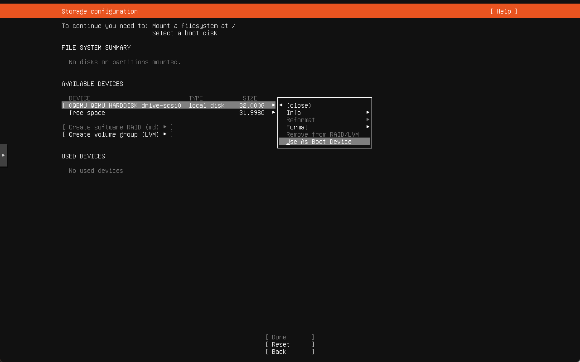Click the arrow next to Reformat
This screenshot has height=362, width=580.
tap(368, 120)
